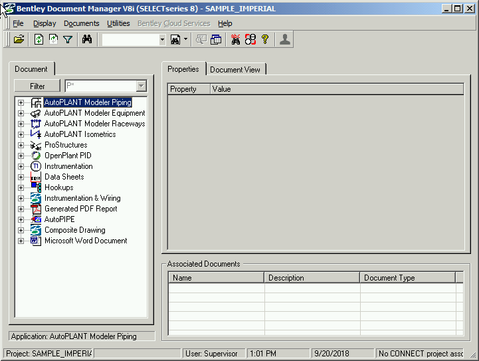
Task: Select Composite Drawing tree label
Action: pyautogui.click(x=75, y=230)
